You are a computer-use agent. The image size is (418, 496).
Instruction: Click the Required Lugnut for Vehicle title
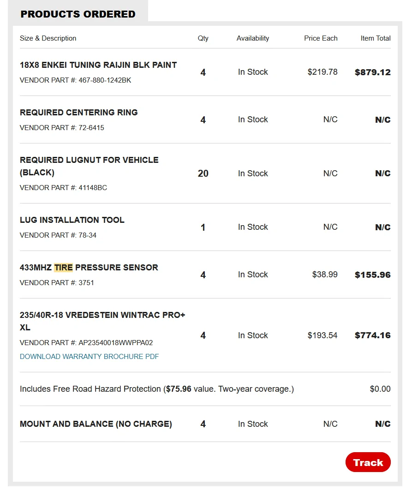coord(89,166)
